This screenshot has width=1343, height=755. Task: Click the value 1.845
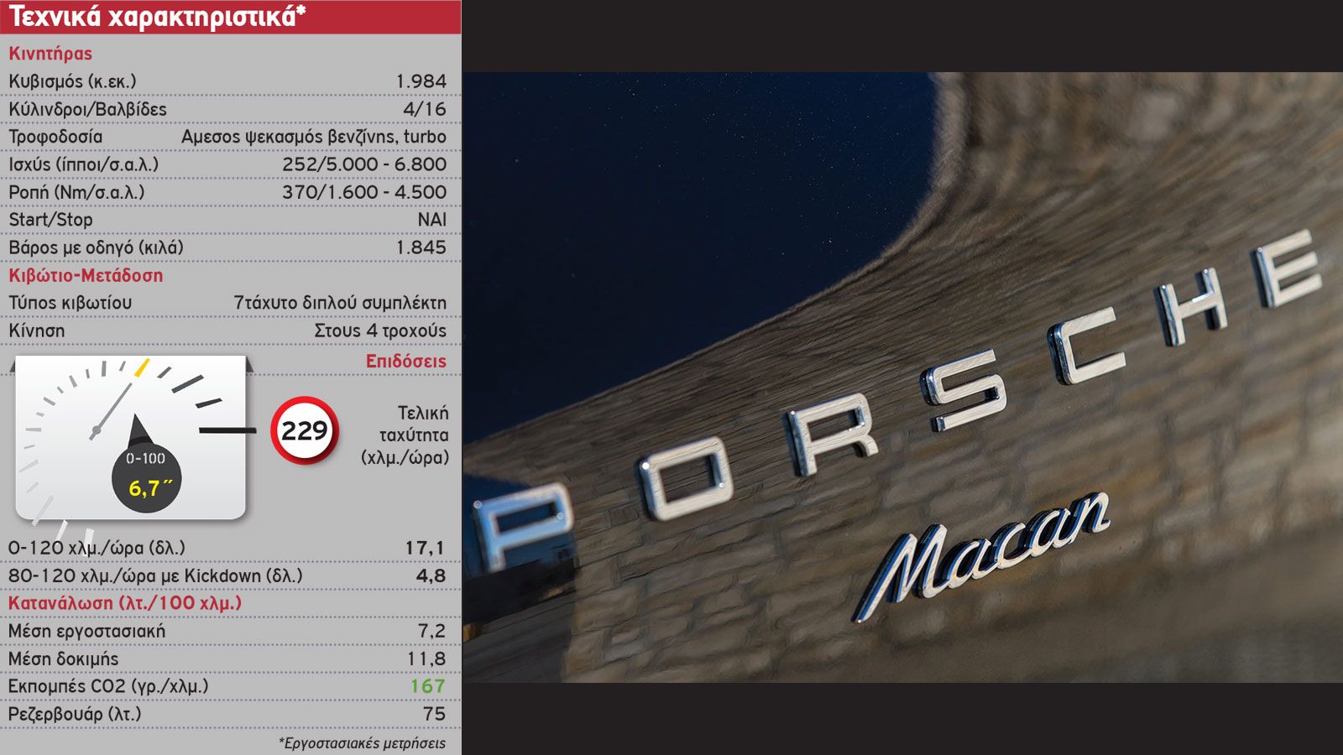[421, 247]
